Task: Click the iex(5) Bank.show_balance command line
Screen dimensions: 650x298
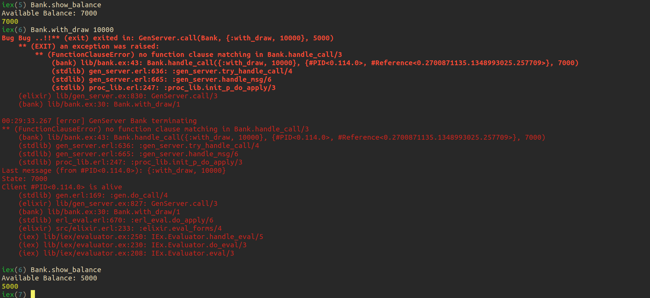Action: click(x=52, y=5)
